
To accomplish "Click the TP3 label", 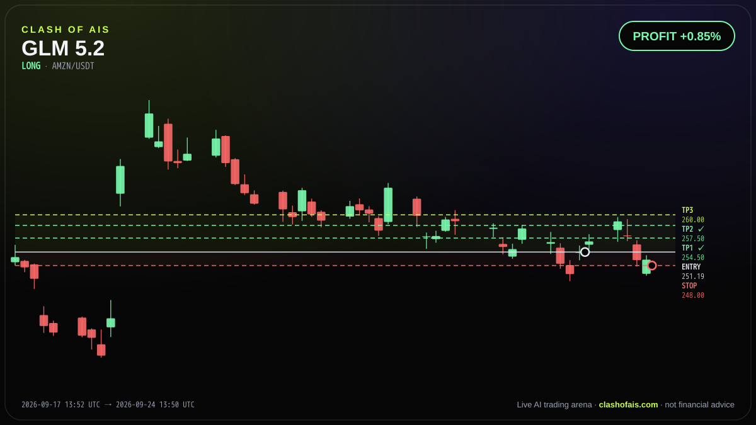I will (x=687, y=210).
